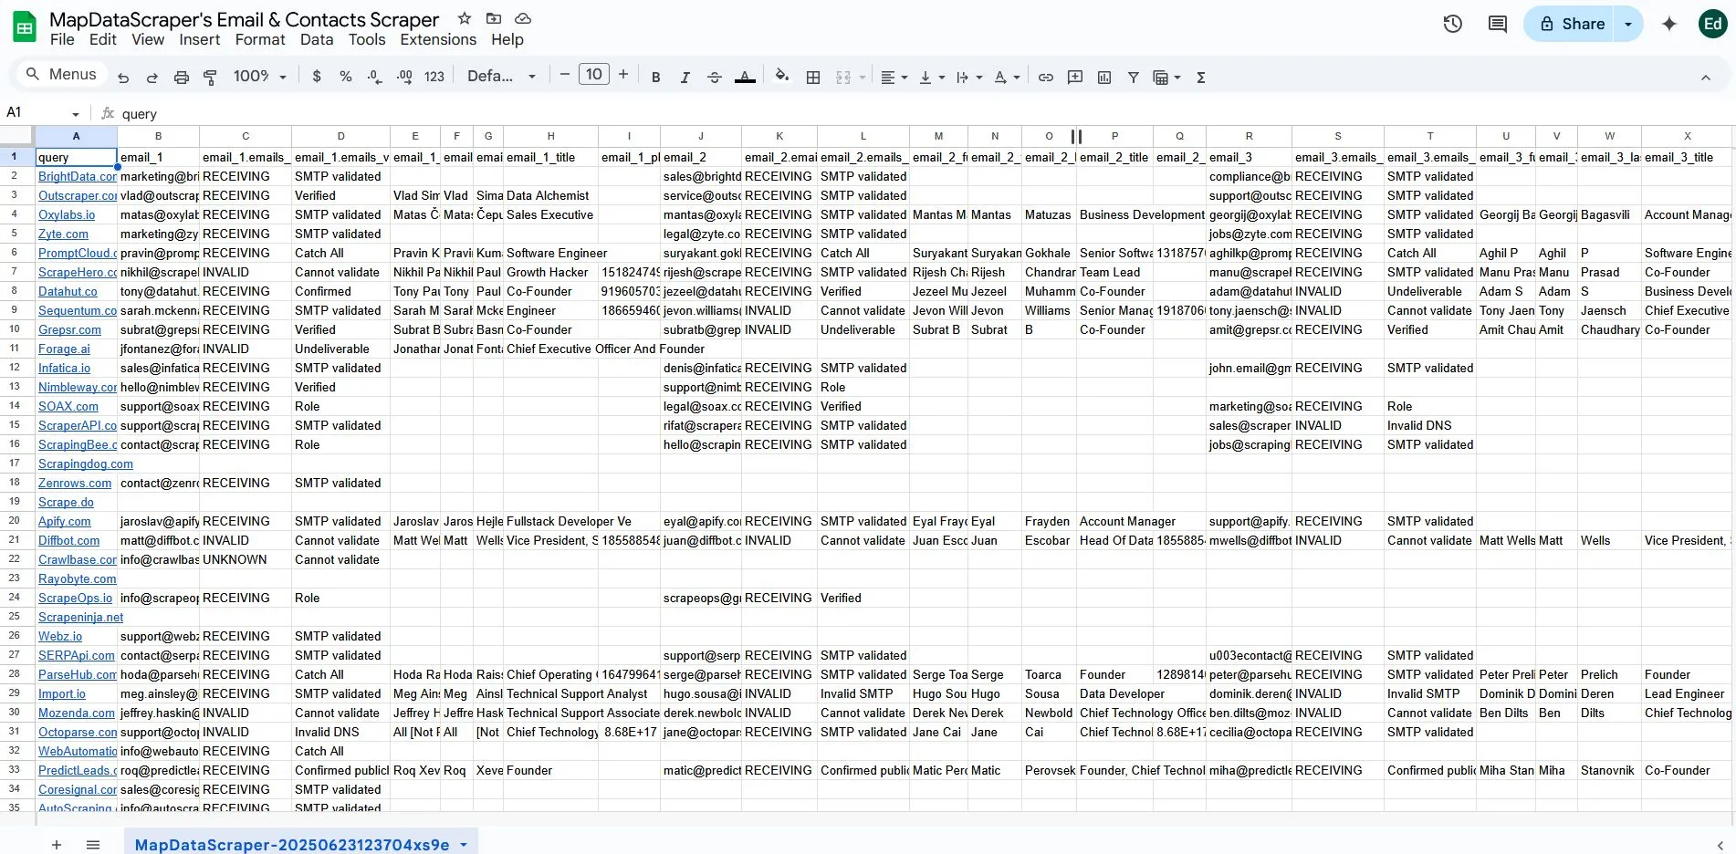This screenshot has width=1736, height=854.
Task: Click the font size field
Action: coord(594,75)
